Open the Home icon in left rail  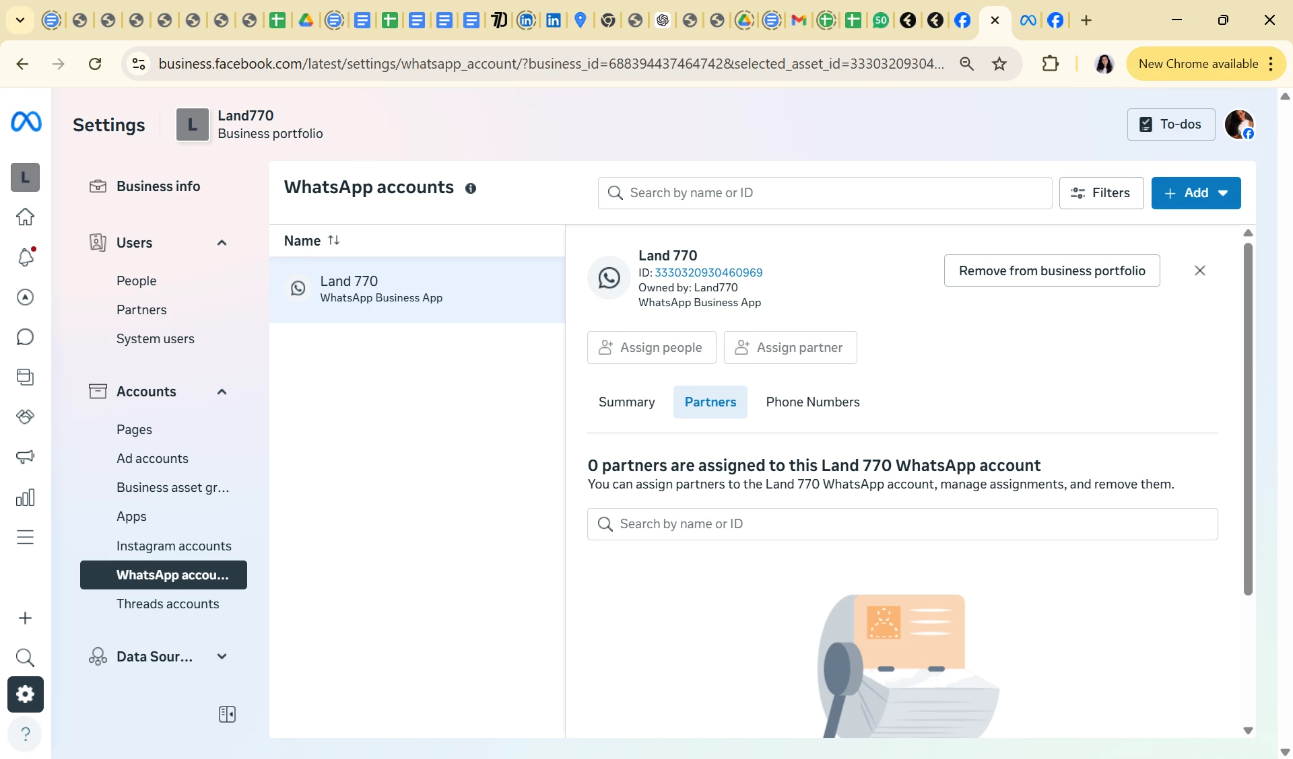(25, 217)
